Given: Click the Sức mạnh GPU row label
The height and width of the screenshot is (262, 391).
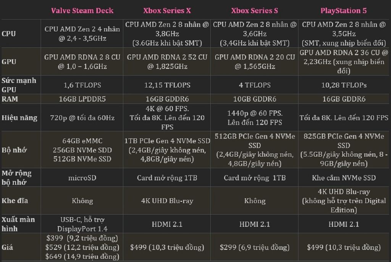Looking at the screenshot, I should [x=19, y=85].
